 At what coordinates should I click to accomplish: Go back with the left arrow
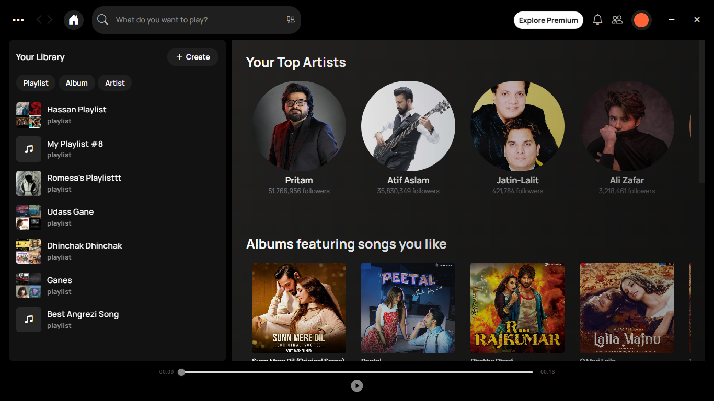(39, 20)
